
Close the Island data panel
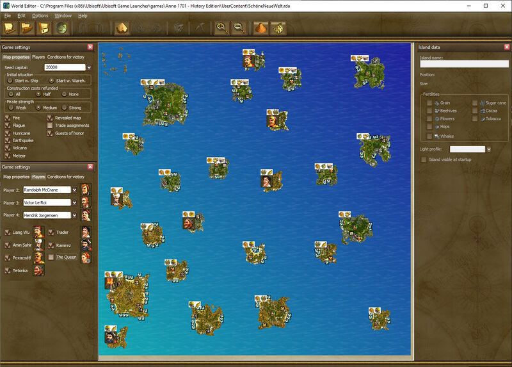pyautogui.click(x=507, y=47)
